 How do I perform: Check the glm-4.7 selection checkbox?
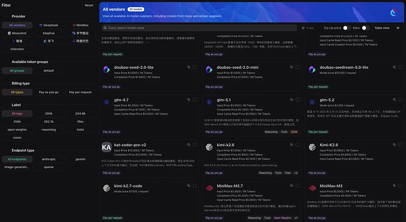(195, 100)
